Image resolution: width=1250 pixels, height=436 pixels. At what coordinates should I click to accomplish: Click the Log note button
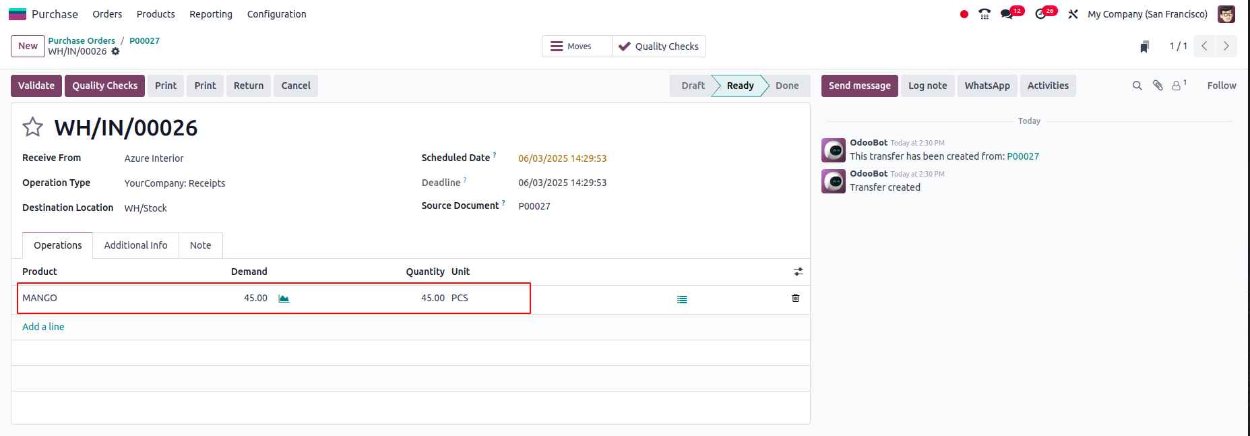[927, 86]
